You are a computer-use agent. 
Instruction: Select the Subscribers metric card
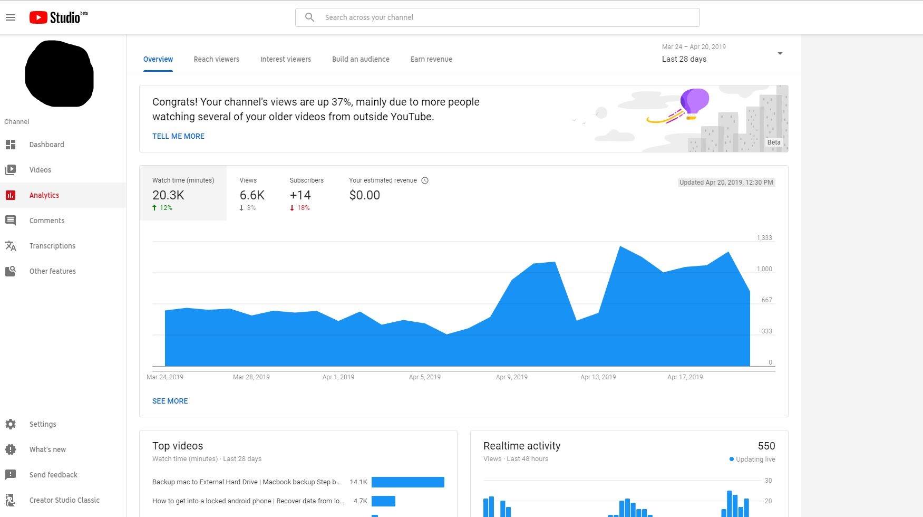[x=306, y=194]
